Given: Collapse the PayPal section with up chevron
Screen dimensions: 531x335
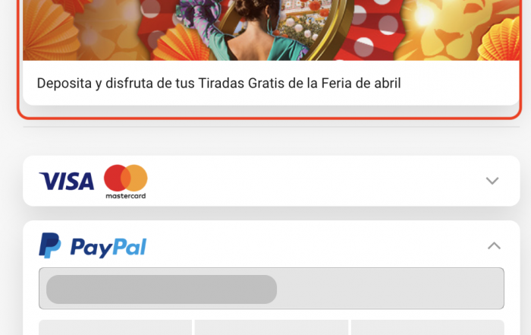Looking at the screenshot, I should pos(494,245).
